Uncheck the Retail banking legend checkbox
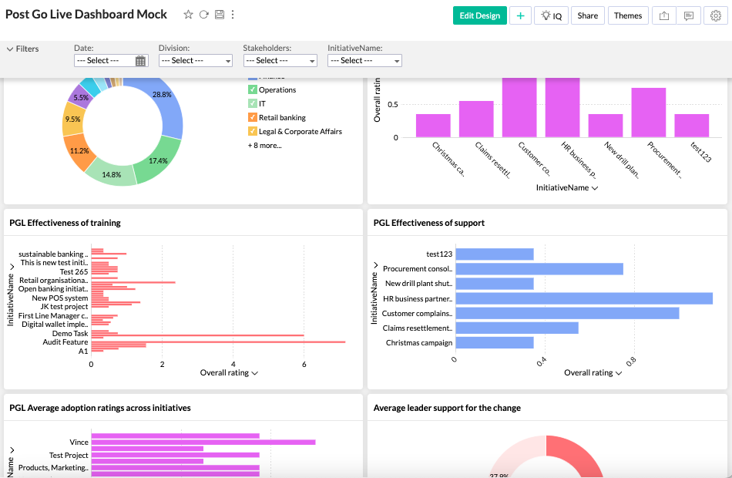 (x=253, y=118)
